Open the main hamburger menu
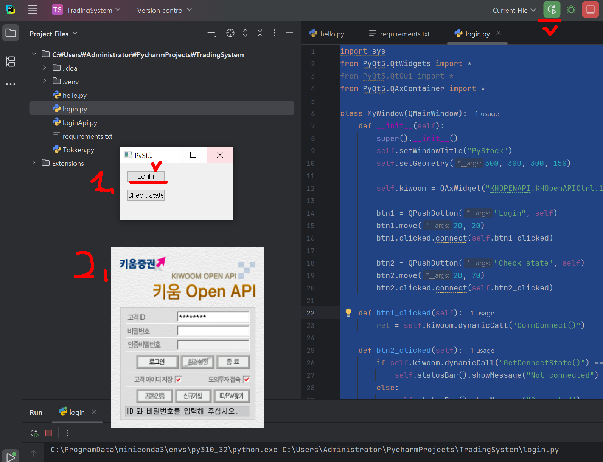Viewport: 603px width, 462px height. tap(33, 10)
